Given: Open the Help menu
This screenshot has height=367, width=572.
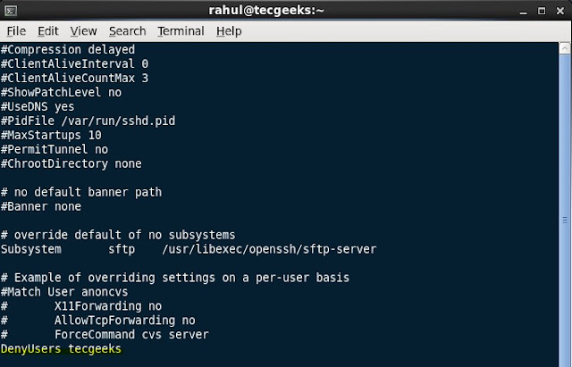Looking at the screenshot, I should pyautogui.click(x=229, y=30).
